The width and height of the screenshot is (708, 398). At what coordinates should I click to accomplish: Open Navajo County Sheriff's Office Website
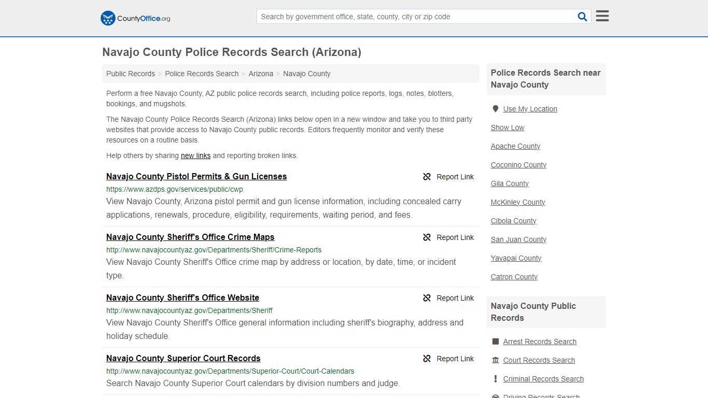pyautogui.click(x=182, y=297)
